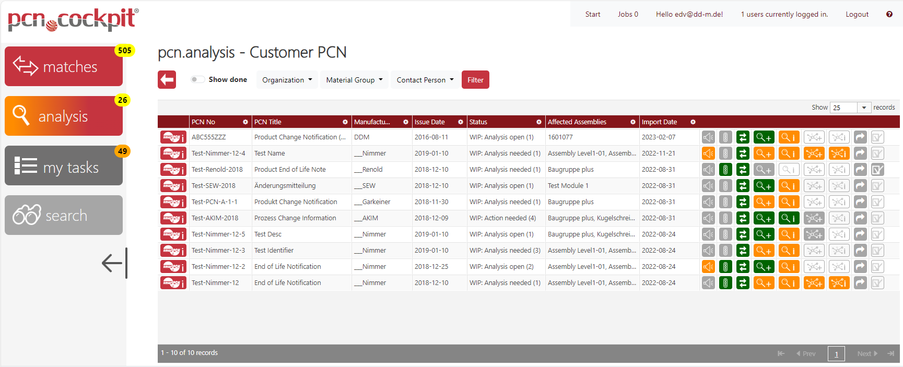Click forward arrow icon in Test-SEW-2018 row
Viewport: 903px width, 367px height.
click(x=860, y=186)
